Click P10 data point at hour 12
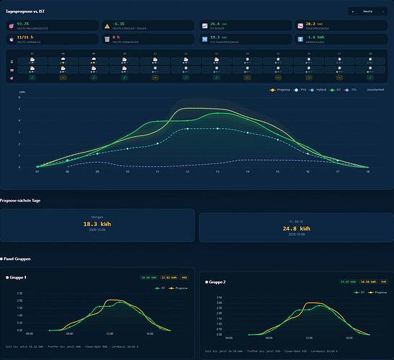Screen dimensions: 394x360 (x=187, y=129)
